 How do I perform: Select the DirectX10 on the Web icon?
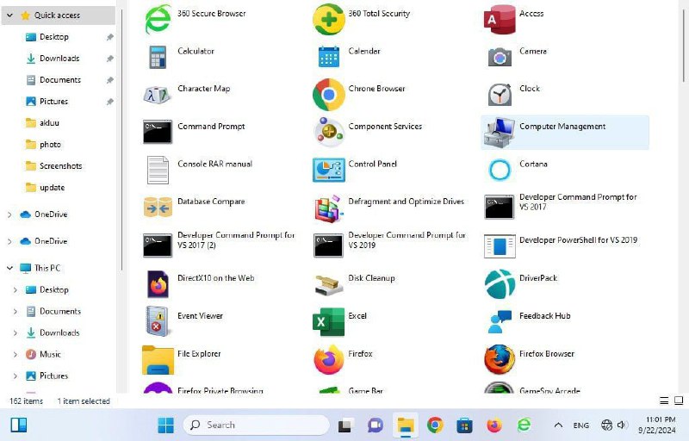(x=158, y=283)
